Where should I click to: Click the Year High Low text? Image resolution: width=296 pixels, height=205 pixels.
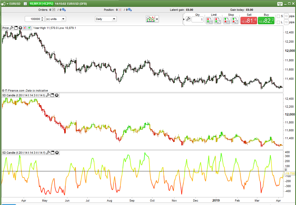[54, 28]
